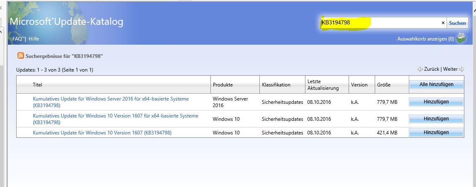Click 'Suchergebnisse für "KB3194798"' heading
Screen dimensions: 476x187
tap(64, 56)
